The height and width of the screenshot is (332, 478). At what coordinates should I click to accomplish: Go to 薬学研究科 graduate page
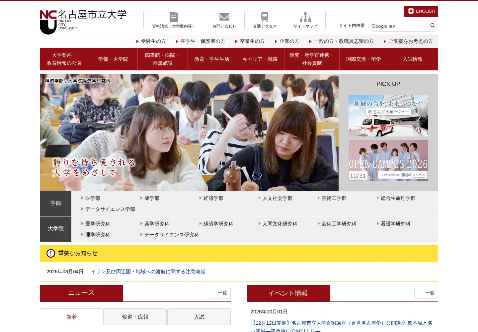(155, 224)
